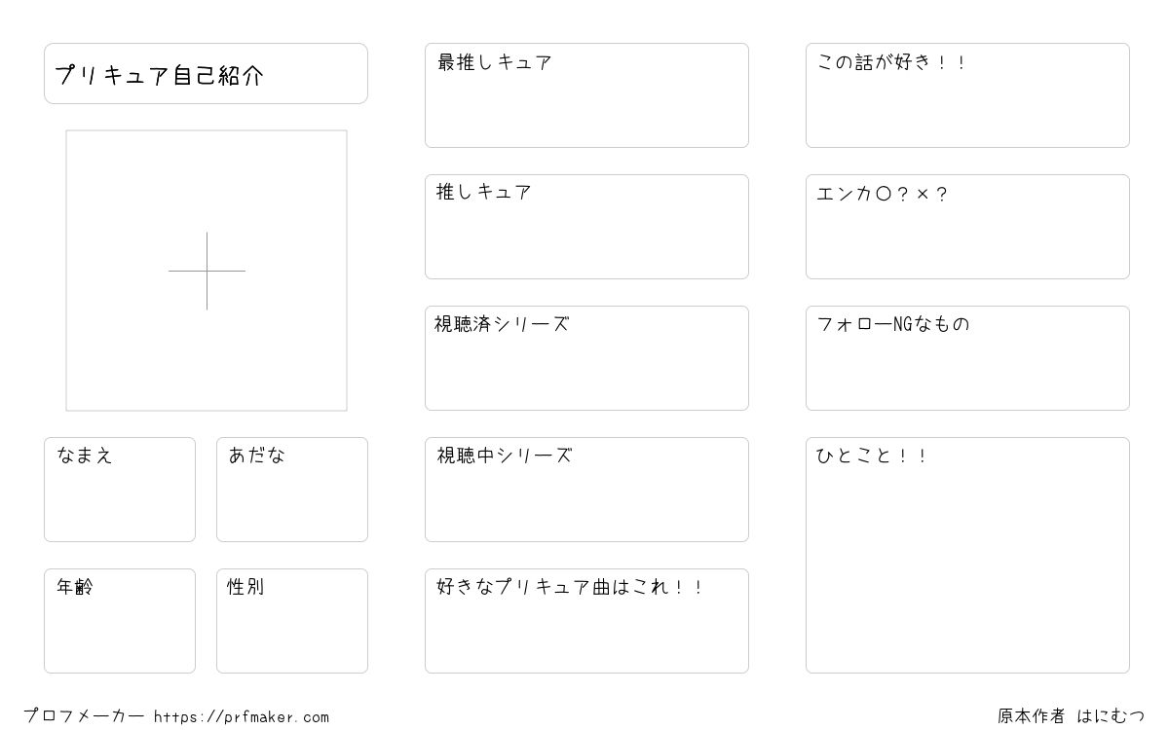Click the 最推しキュア field
Screen dimensions: 1169x730
586,95
